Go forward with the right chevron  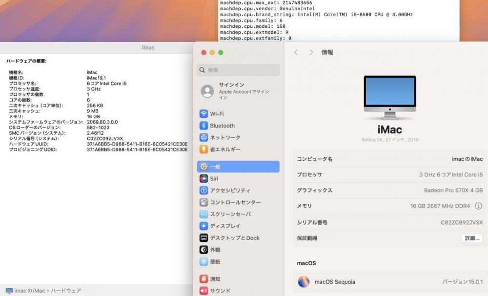311,52
